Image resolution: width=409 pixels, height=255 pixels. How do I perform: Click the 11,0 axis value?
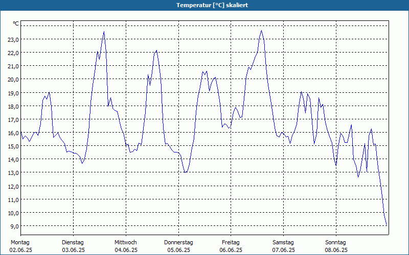click(x=13, y=199)
